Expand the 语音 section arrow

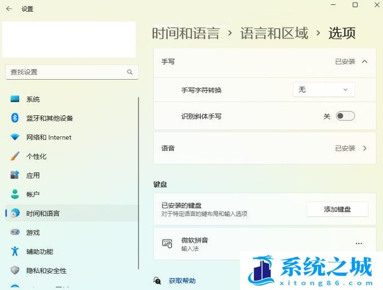[x=365, y=148]
